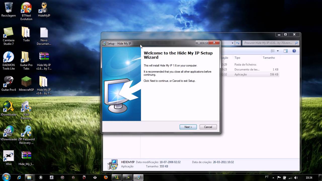Open Firefox from the taskbar
This screenshot has width=322, height=181.
pos(106,177)
